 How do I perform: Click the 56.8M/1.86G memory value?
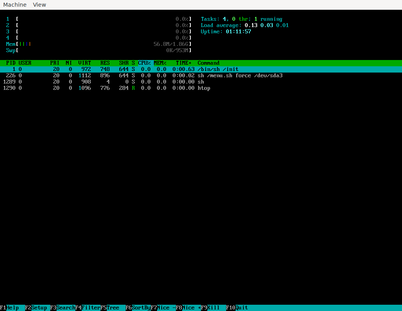[x=171, y=44]
